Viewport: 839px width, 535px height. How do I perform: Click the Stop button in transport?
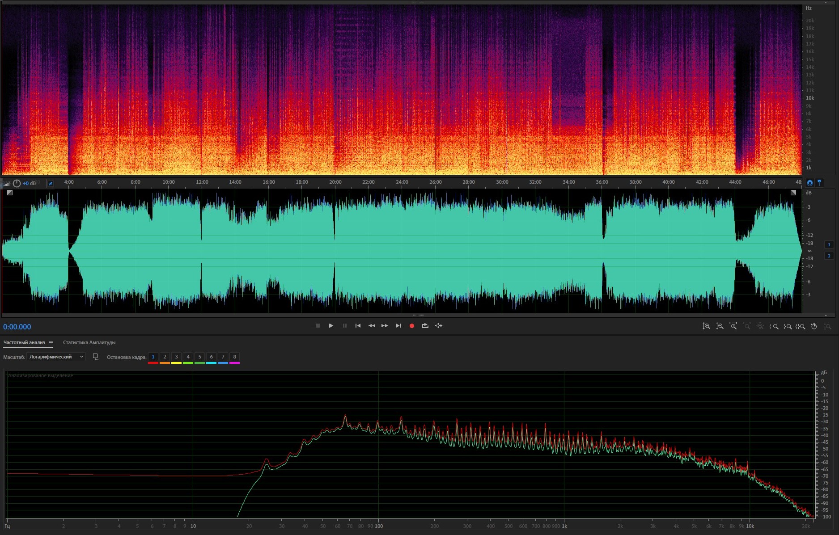coord(318,326)
